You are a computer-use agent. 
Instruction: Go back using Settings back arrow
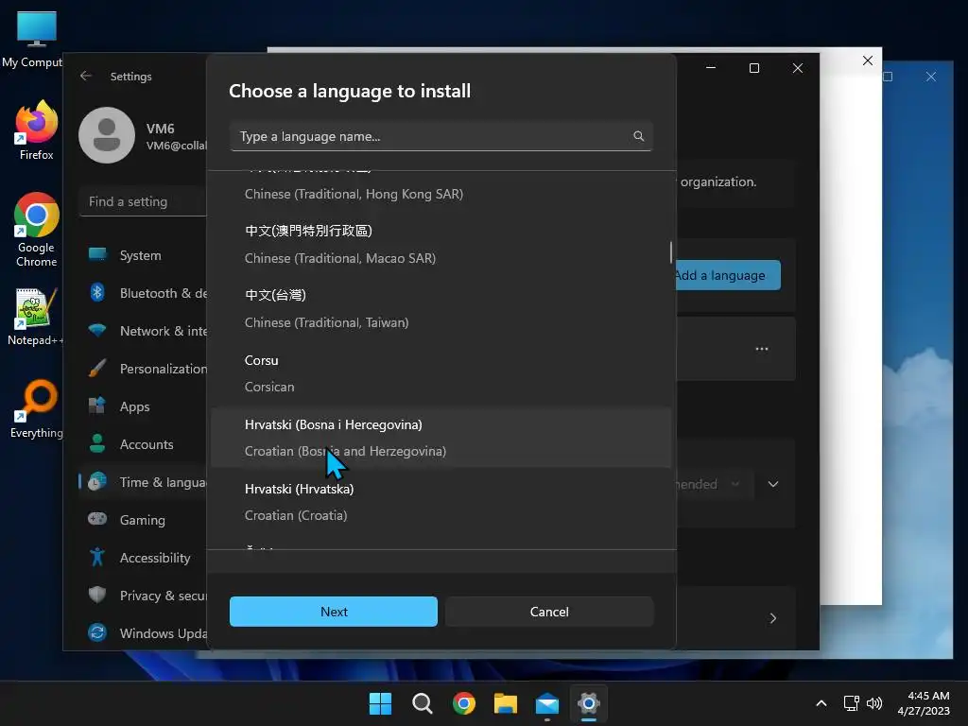[86, 76]
